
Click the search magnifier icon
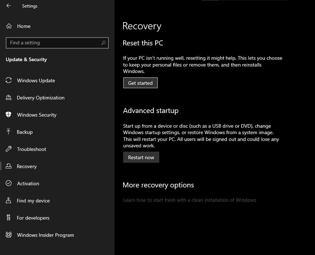pyautogui.click(x=103, y=43)
